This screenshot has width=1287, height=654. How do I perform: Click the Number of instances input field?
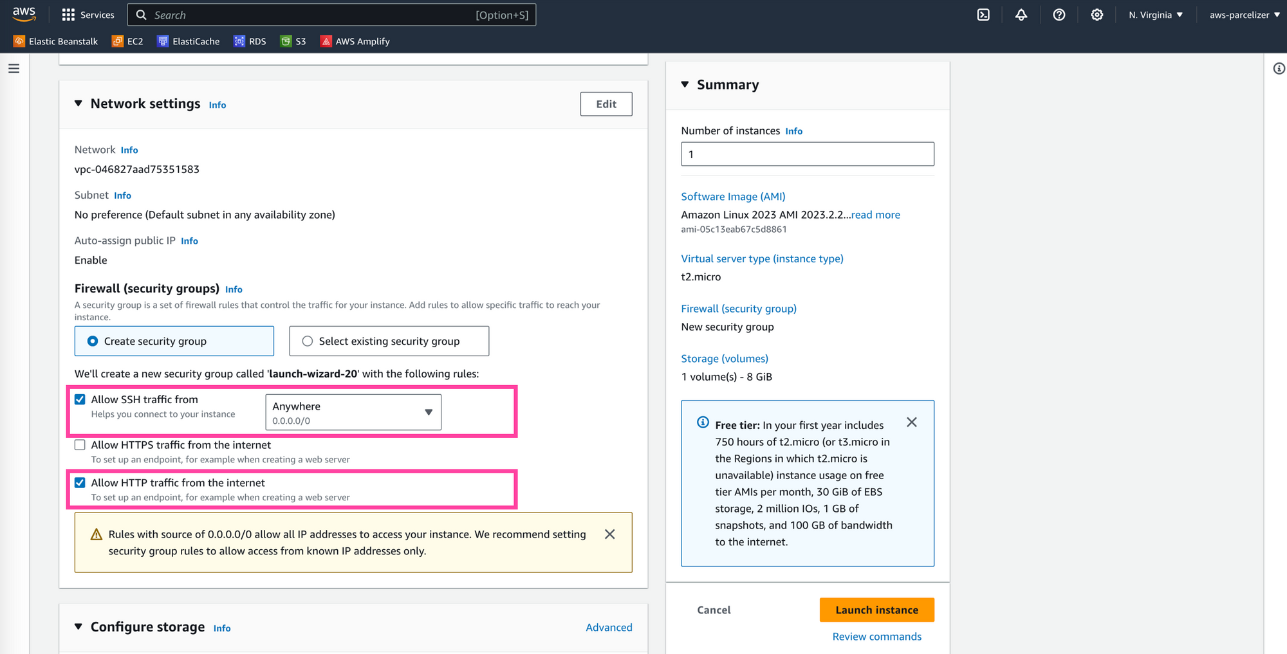pyautogui.click(x=807, y=154)
